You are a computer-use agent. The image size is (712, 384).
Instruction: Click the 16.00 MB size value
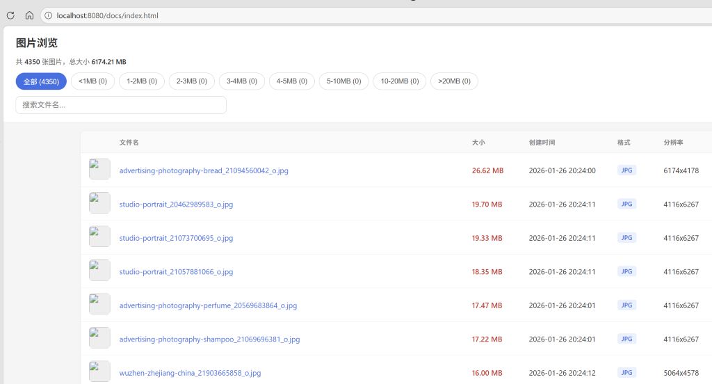click(487, 373)
